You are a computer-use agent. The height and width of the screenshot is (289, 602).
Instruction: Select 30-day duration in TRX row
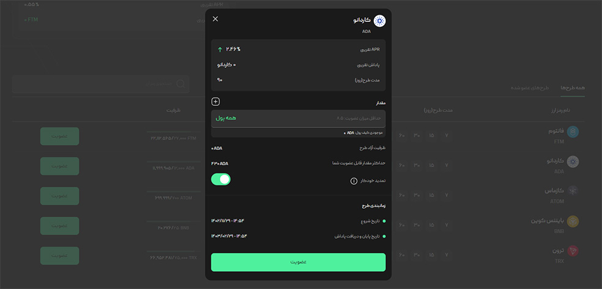click(x=417, y=255)
